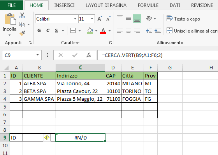Click Unisci e allinea al centro button
218x155 pixels.
pyautogui.click(x=192, y=31)
